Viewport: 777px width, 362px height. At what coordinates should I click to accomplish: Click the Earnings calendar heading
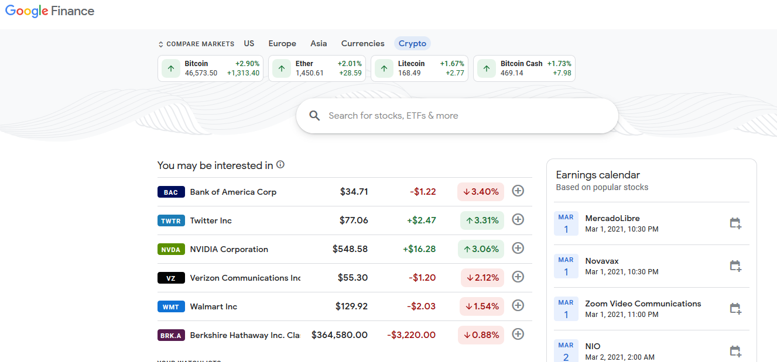coord(598,175)
